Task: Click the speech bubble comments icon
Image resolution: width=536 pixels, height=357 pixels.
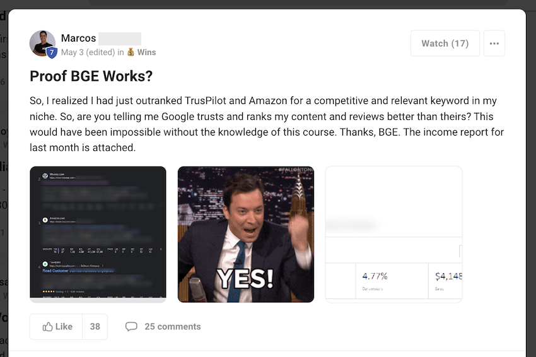Action: click(x=131, y=327)
